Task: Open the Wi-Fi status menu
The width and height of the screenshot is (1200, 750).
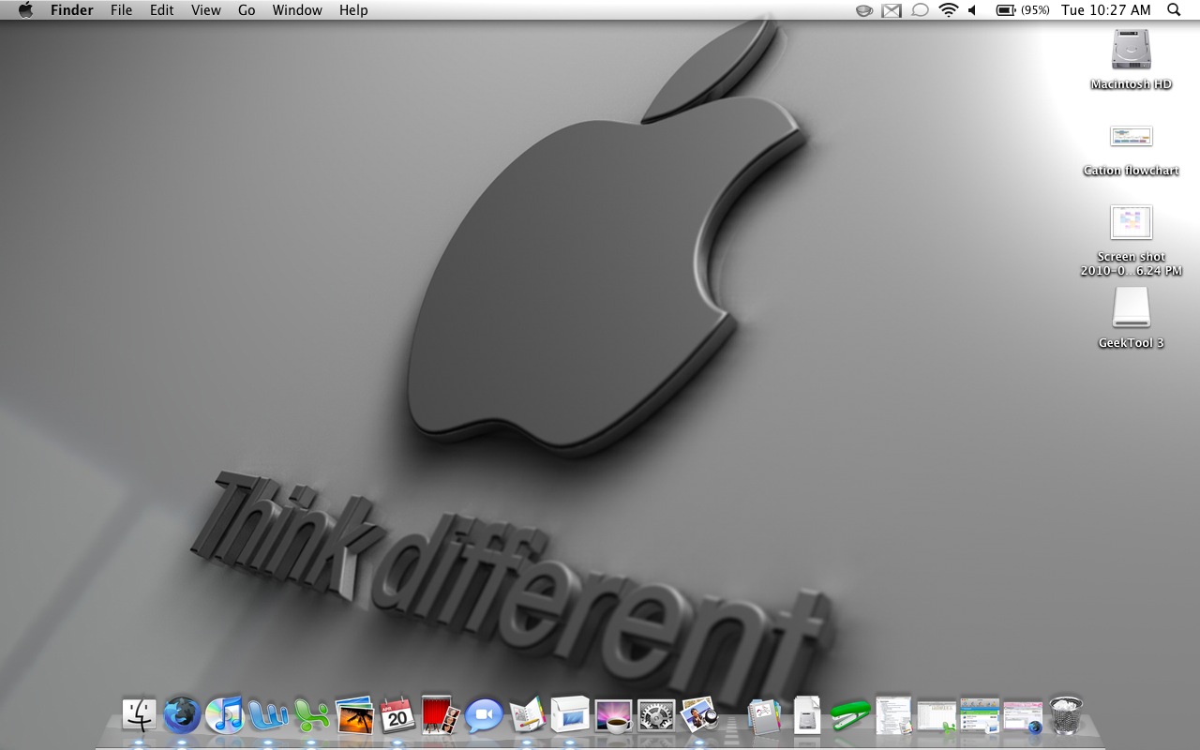Action: (x=949, y=10)
